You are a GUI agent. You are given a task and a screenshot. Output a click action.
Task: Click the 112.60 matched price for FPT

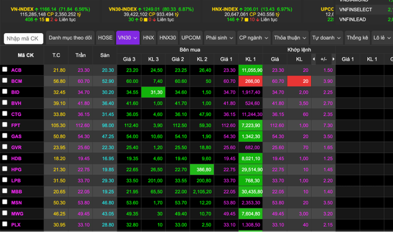pyautogui.click(x=277, y=125)
